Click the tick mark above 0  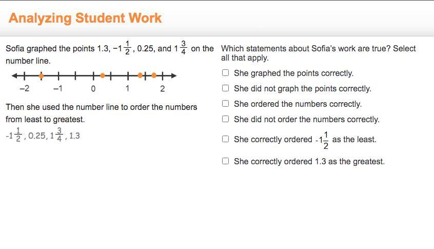93,75
